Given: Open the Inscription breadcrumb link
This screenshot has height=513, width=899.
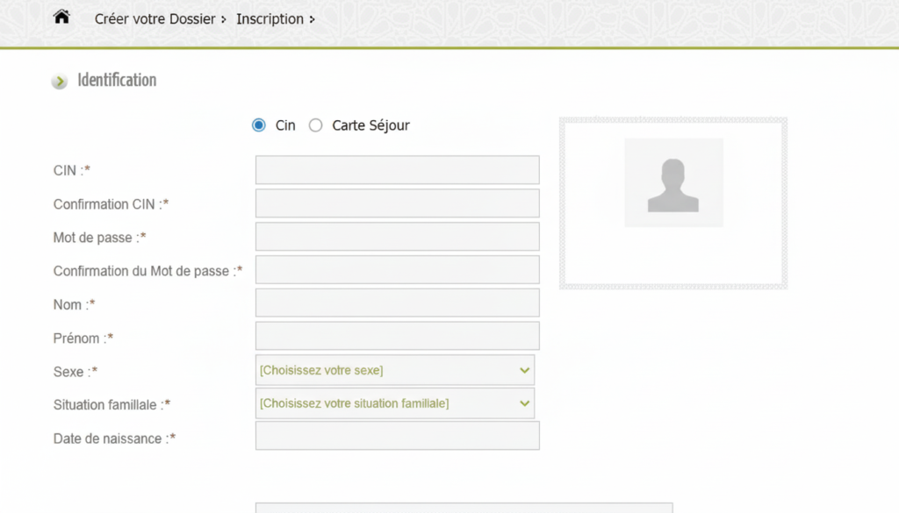Looking at the screenshot, I should click(270, 18).
